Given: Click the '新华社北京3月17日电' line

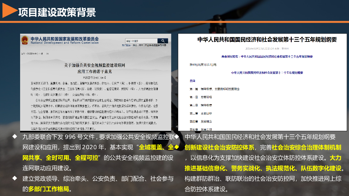Looking at the screenshot, I should 203,65.
